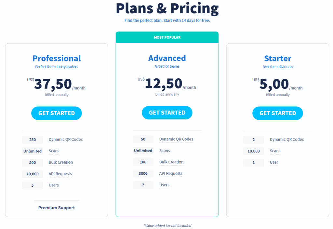
Task: Select the Scans label in Professional plan
Action: (54, 151)
